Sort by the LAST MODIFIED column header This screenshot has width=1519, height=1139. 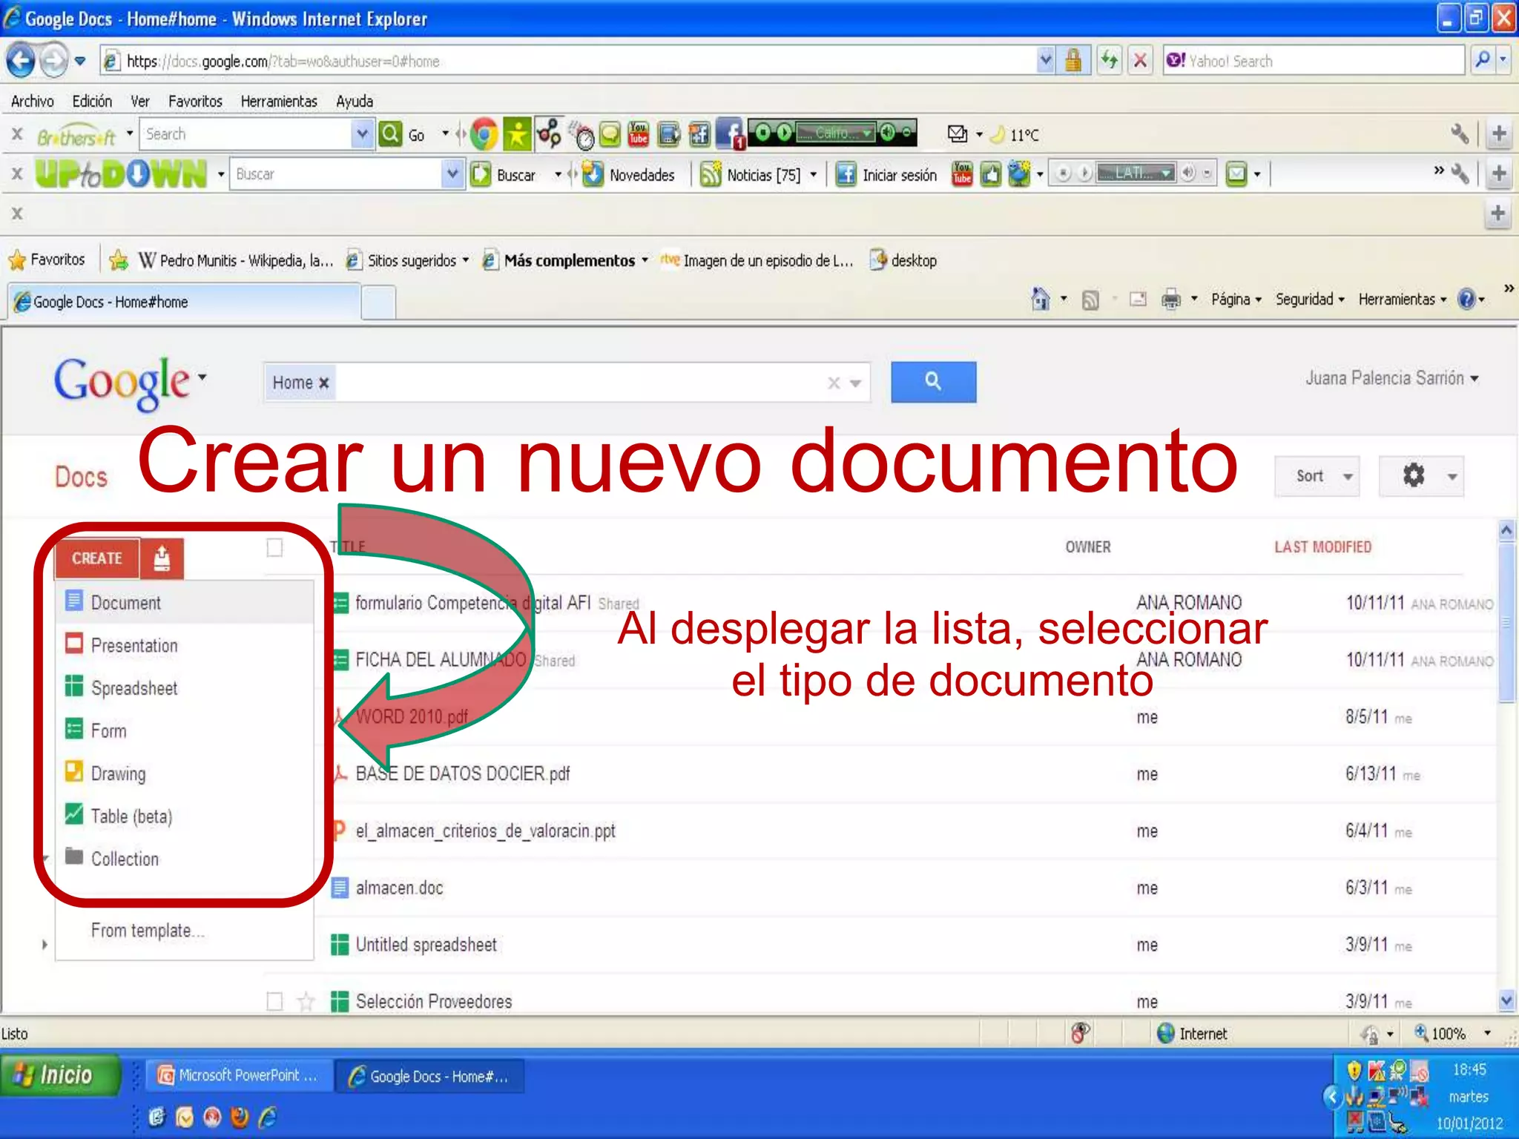tap(1322, 547)
